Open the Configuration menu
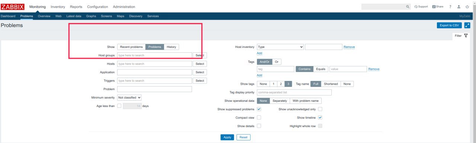The height and width of the screenshot is (143, 476). pos(97,7)
